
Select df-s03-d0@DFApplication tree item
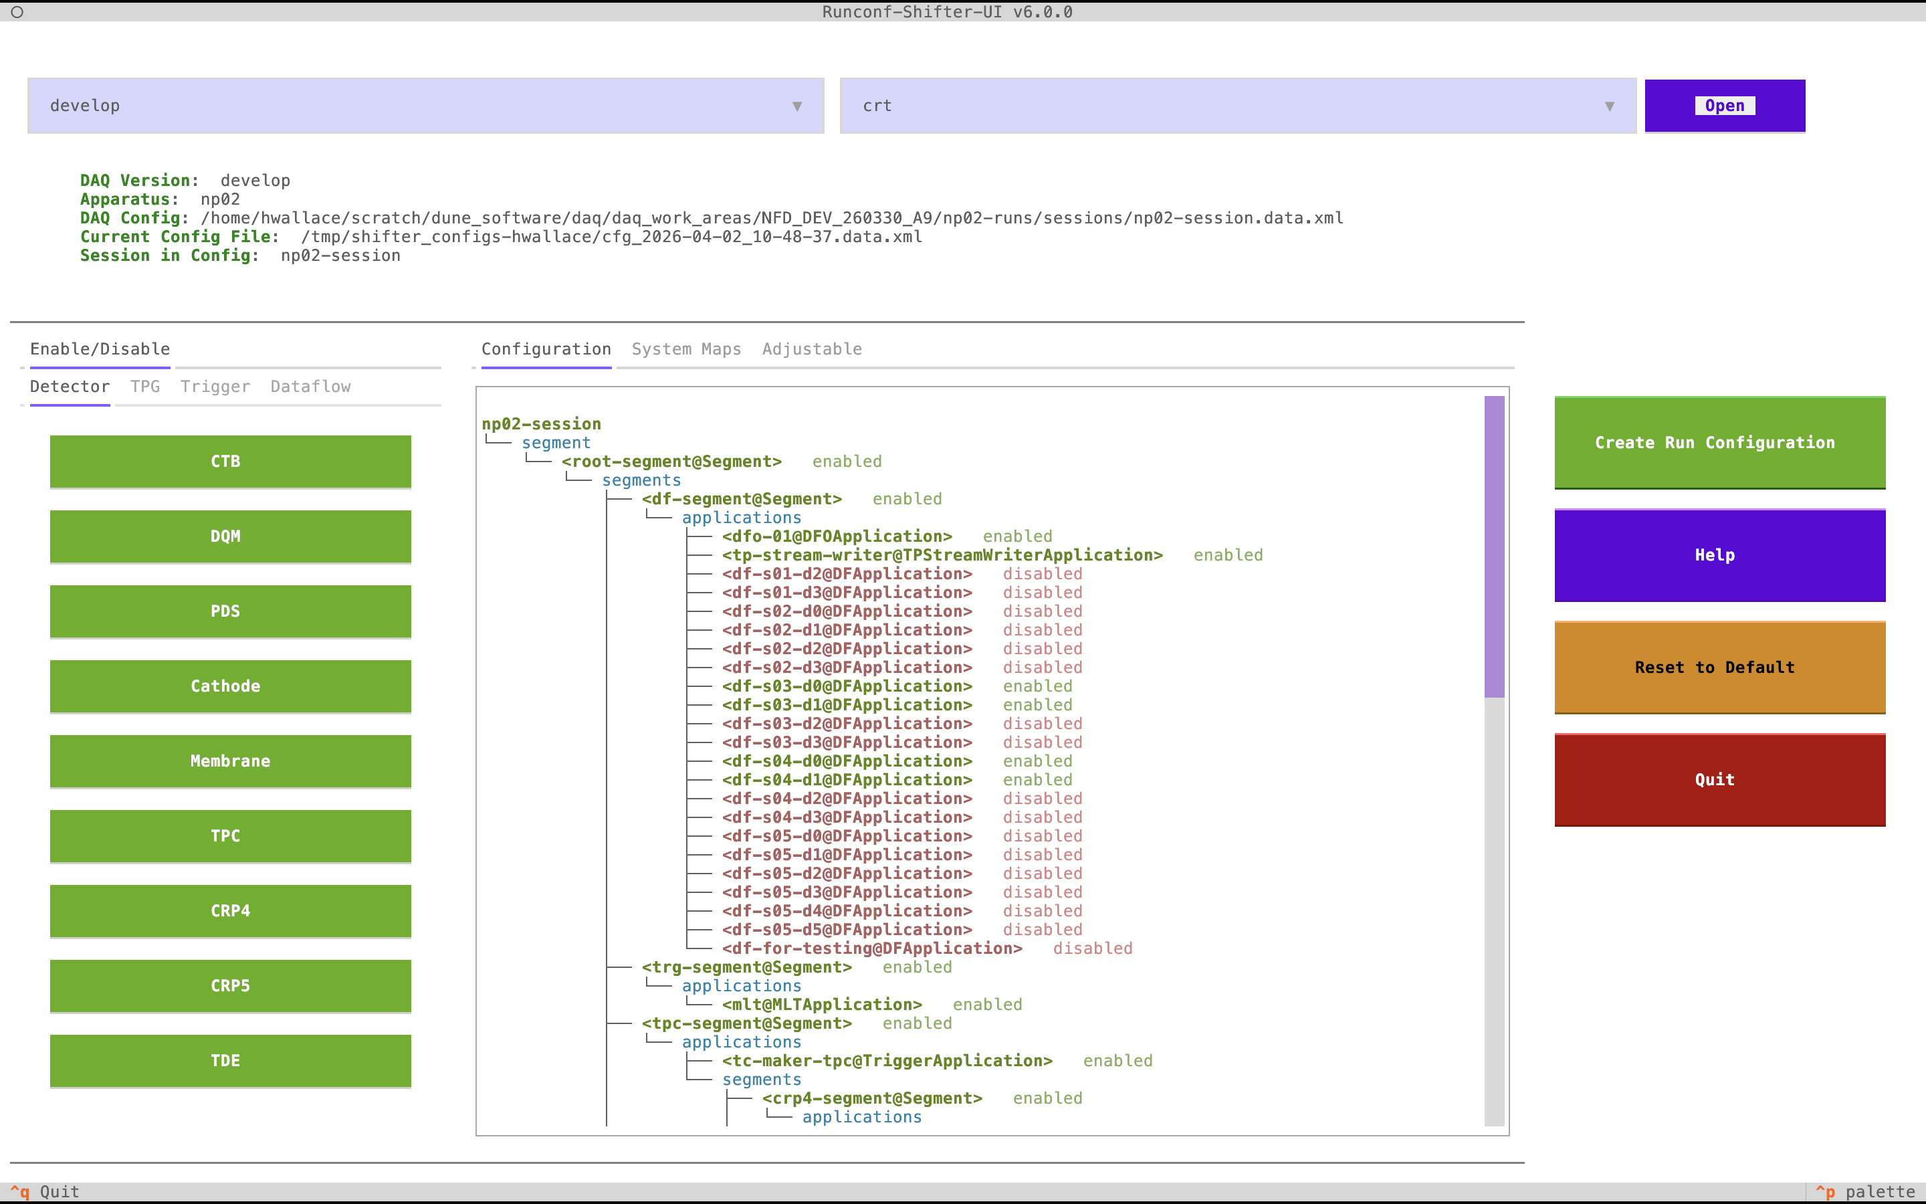tap(847, 686)
